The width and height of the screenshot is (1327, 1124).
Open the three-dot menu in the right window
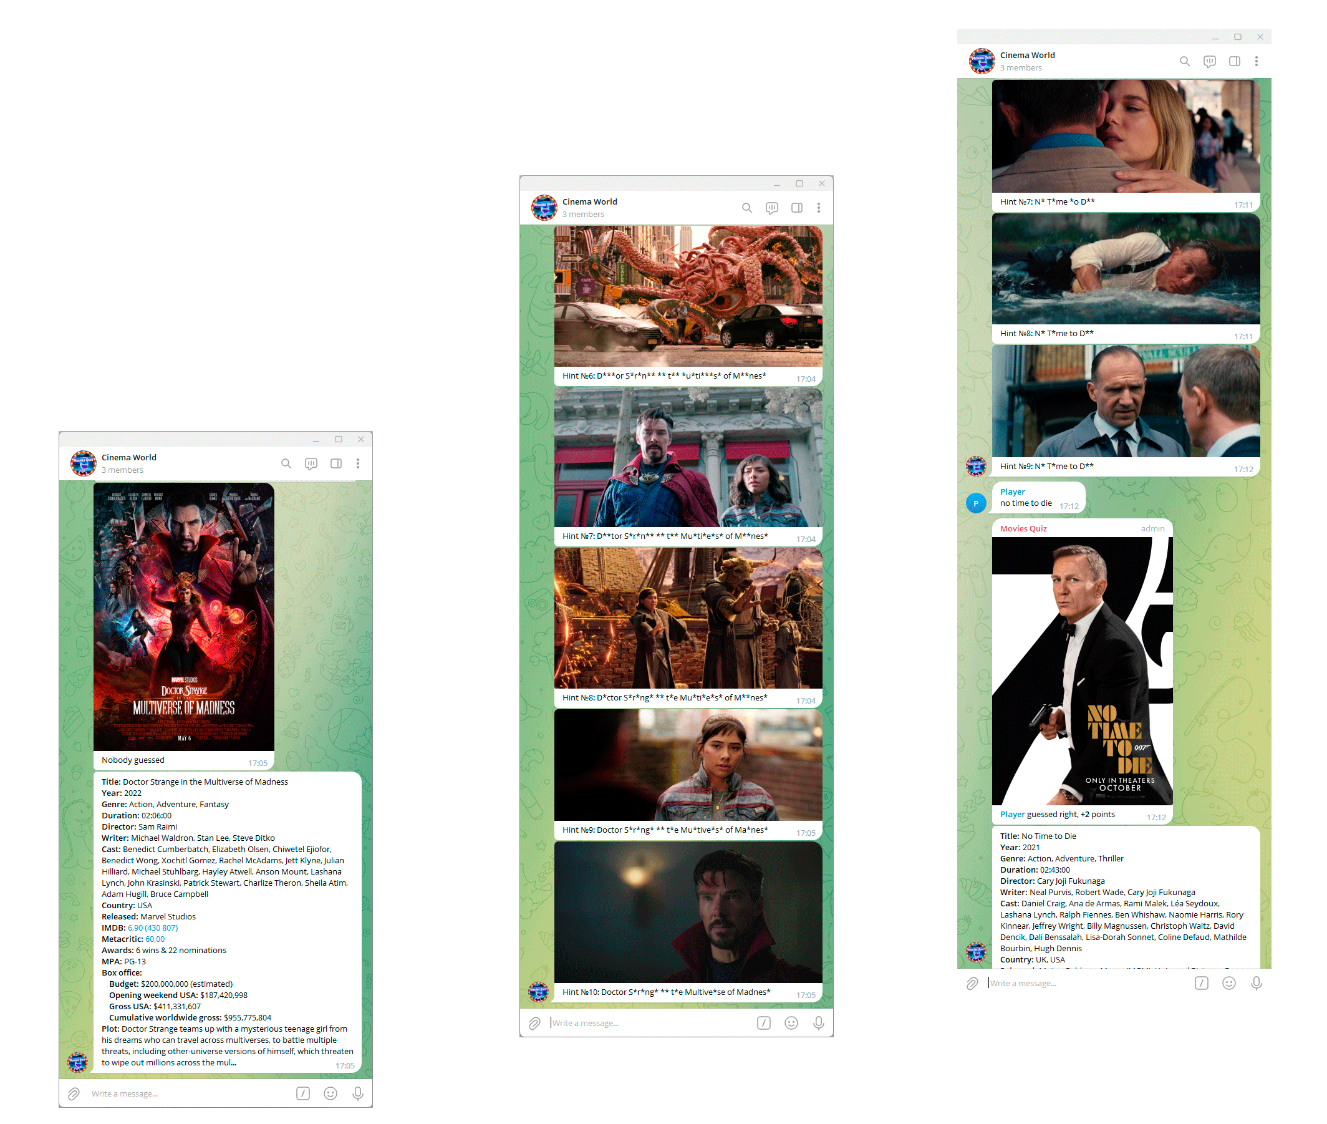[x=1257, y=62]
